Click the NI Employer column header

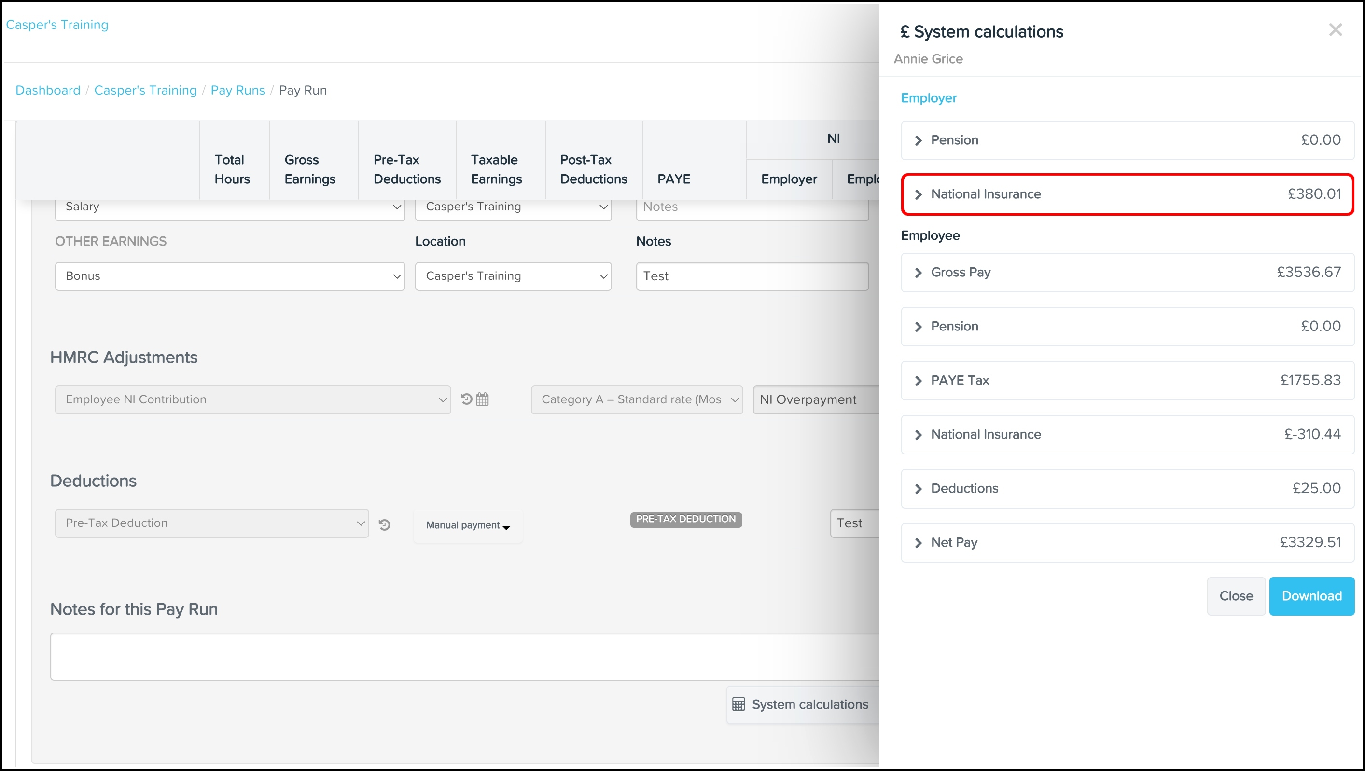click(789, 179)
